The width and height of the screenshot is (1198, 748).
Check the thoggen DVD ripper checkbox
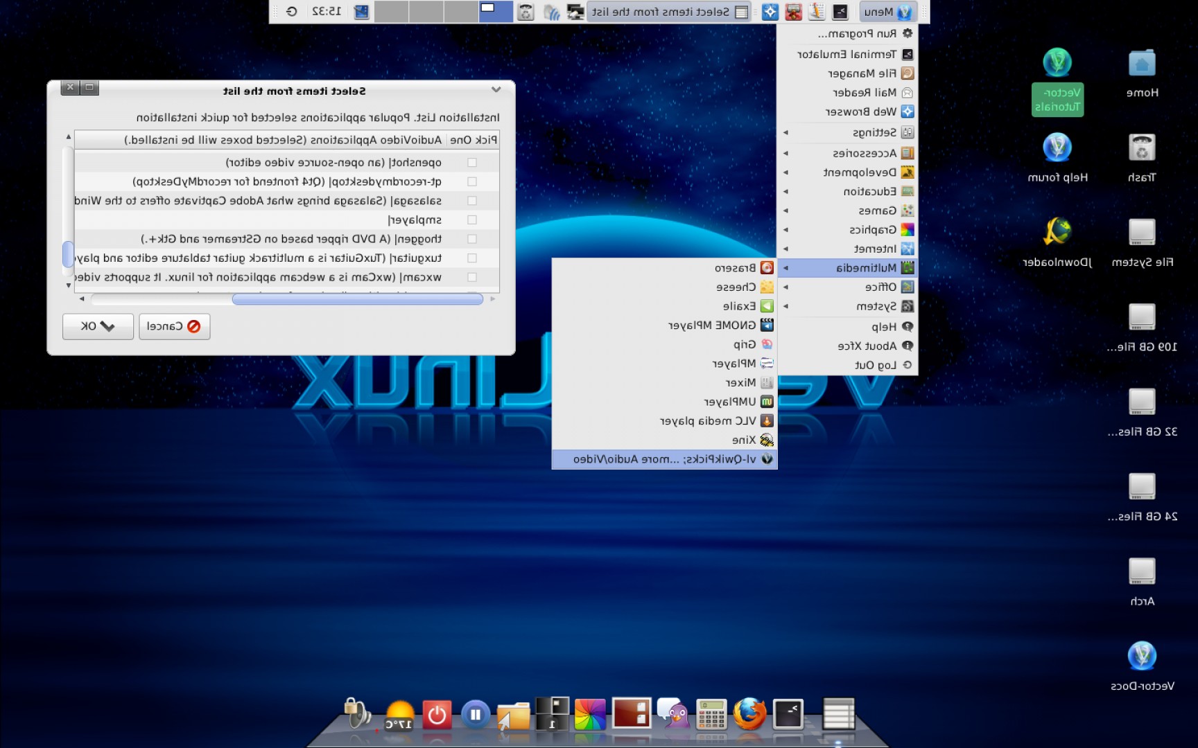click(472, 238)
